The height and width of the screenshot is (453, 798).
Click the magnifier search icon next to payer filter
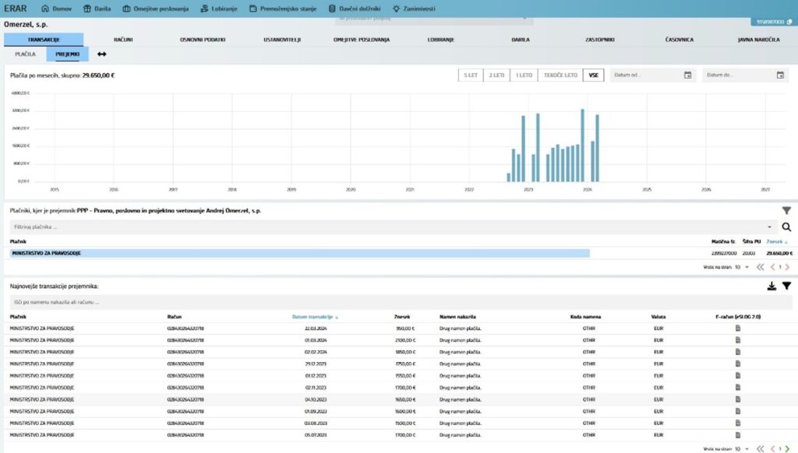786,227
